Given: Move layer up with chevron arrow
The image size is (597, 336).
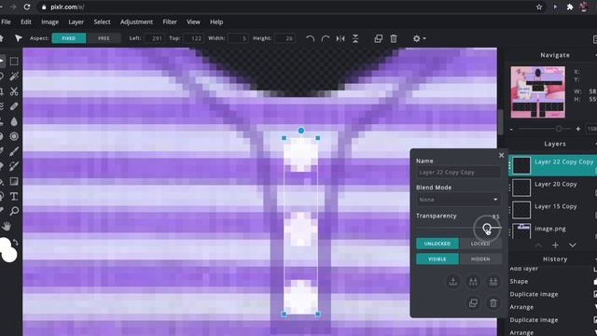Looking at the screenshot, I should 538,245.
